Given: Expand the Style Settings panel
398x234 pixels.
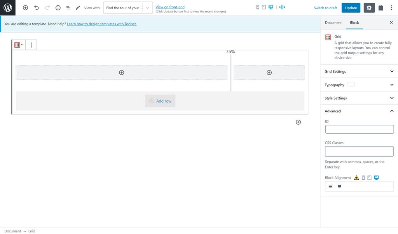Looking at the screenshot, I should (359, 98).
